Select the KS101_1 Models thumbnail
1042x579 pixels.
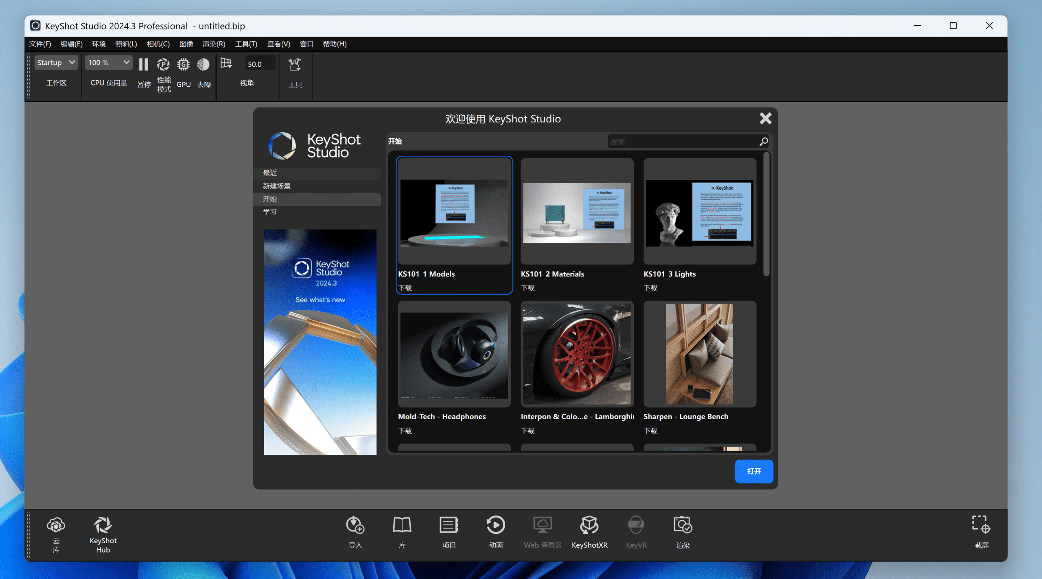click(454, 212)
